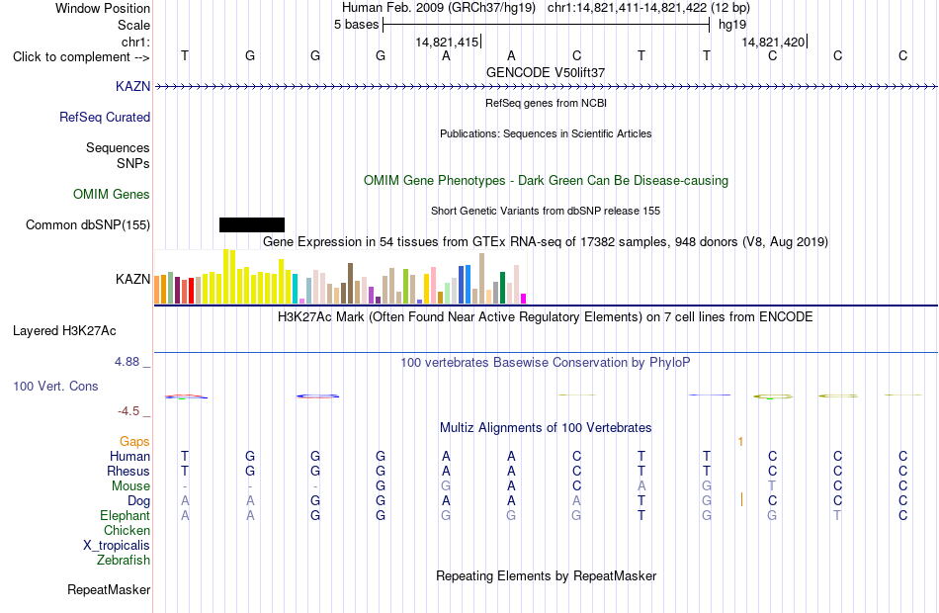Click the hg19 label beside the scale
The height and width of the screenshot is (613, 939).
732,25
